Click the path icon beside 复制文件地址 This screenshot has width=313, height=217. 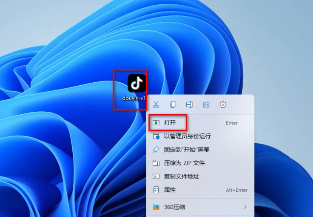(x=156, y=176)
